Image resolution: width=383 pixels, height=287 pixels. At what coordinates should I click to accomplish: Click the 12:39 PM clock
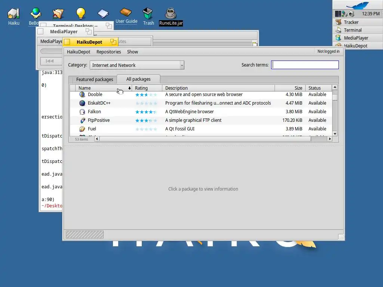371,14
